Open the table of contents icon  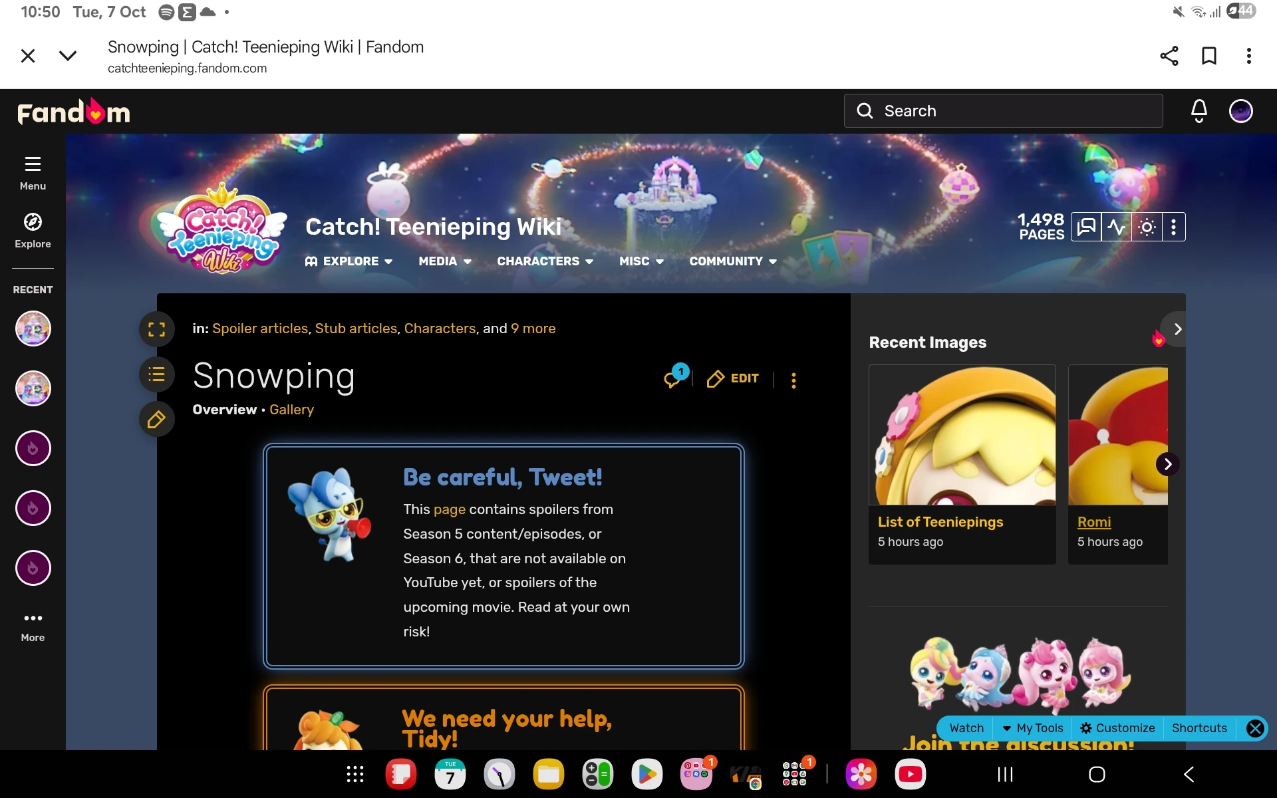pyautogui.click(x=156, y=374)
